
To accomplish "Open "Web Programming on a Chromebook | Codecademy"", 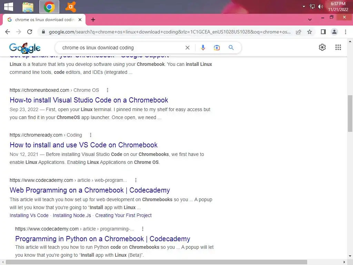I will tap(90, 190).
